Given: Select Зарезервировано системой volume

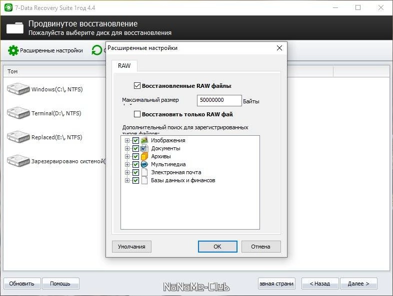Looking at the screenshot, I should [68, 161].
